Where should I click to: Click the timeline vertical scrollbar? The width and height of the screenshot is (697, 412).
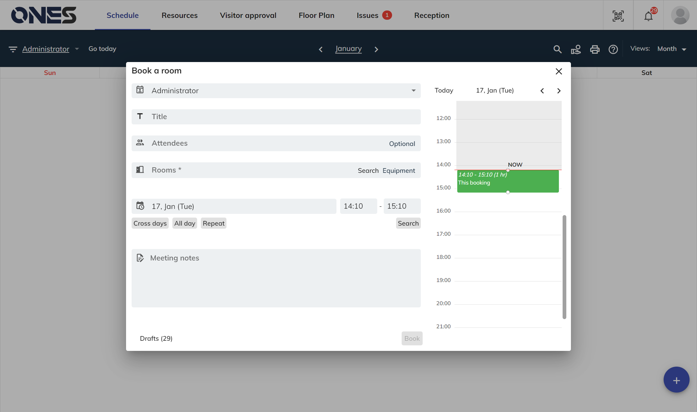click(564, 267)
